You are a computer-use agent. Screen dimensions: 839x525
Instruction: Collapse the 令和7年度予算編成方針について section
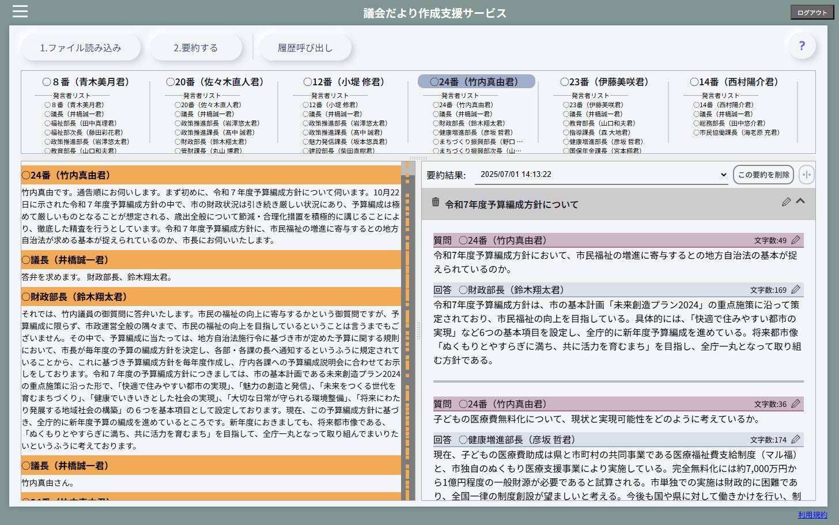800,201
